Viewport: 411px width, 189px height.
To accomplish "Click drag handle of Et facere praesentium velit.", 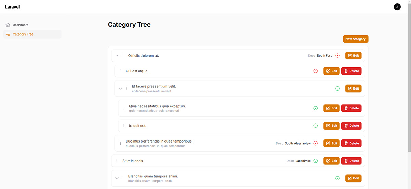I will [x=126, y=89].
